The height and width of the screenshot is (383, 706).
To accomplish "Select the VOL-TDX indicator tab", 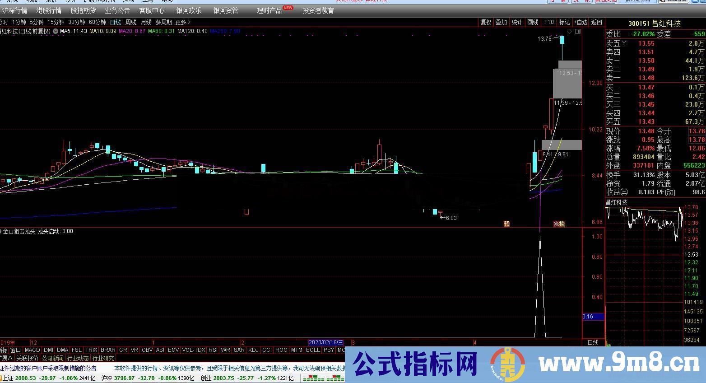I will tap(194, 350).
